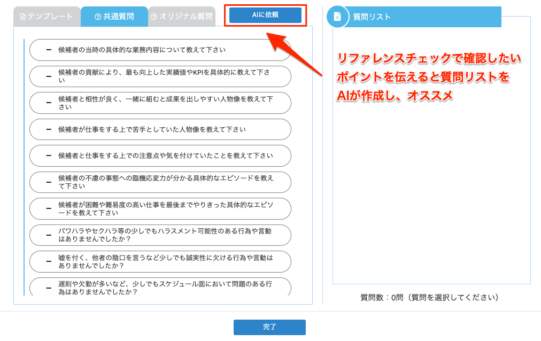Select the パワハラやセクハラ harassment question
Image resolution: width=541 pixels, height=341 pixels.
pos(160,235)
